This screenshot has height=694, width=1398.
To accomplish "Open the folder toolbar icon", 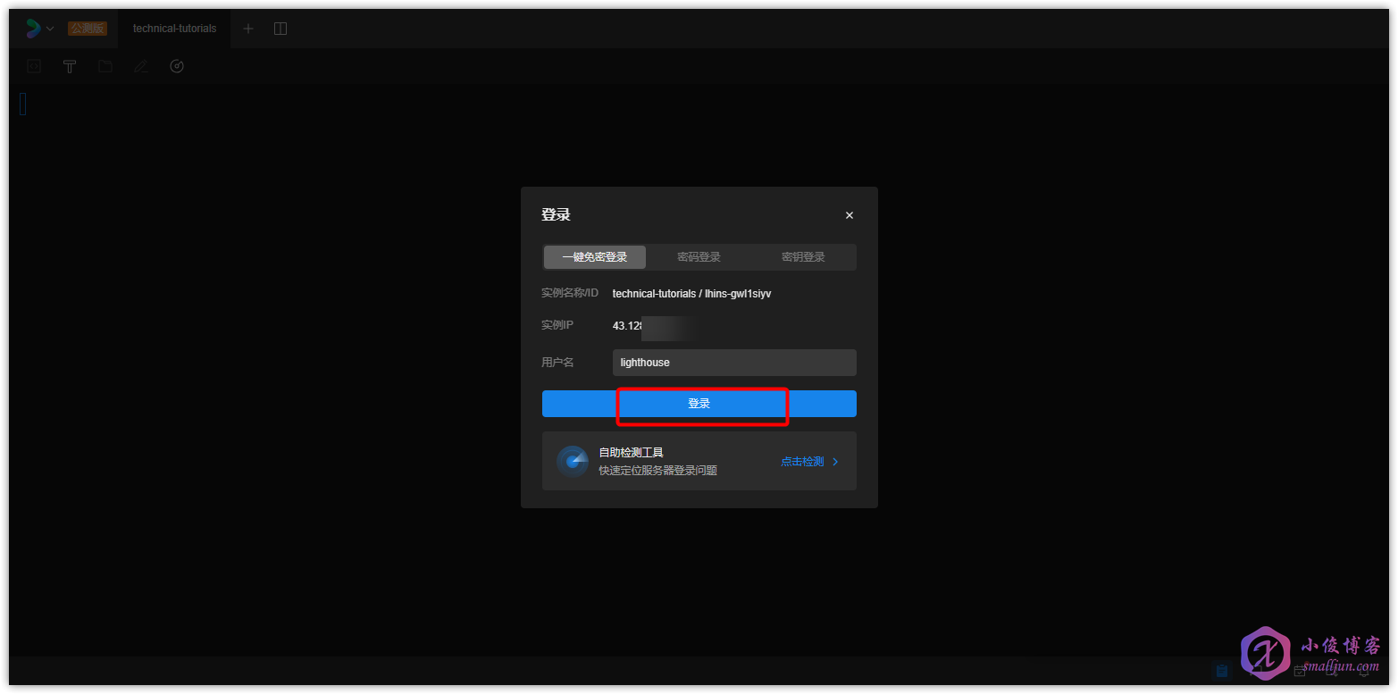I will click(105, 66).
